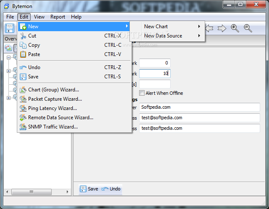Click the Packet Capture Wizard icon
This screenshot has height=209, width=269.
[23, 99]
